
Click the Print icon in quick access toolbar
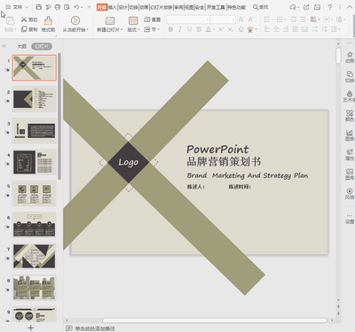[x=58, y=7]
